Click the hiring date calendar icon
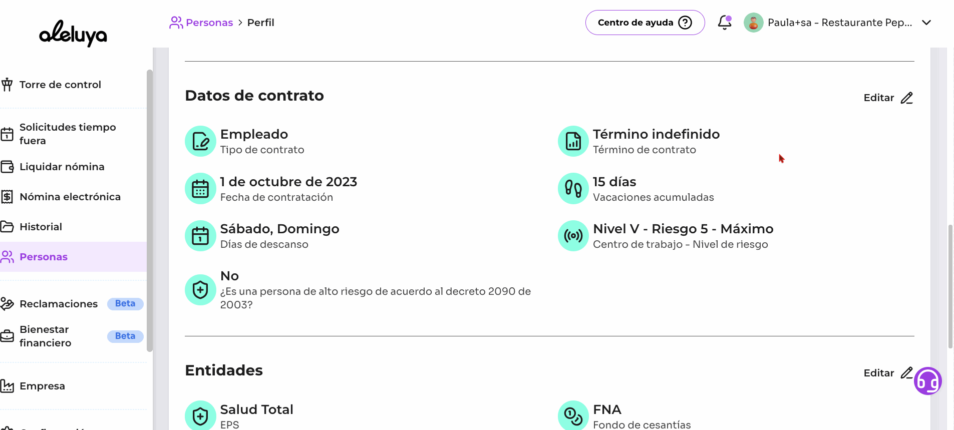This screenshot has width=954, height=430. (x=200, y=189)
